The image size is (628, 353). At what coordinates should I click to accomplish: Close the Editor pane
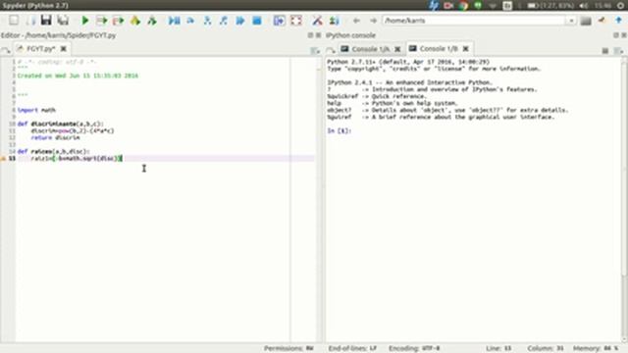(x=318, y=35)
